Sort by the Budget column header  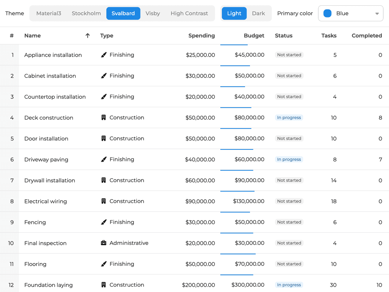point(254,35)
